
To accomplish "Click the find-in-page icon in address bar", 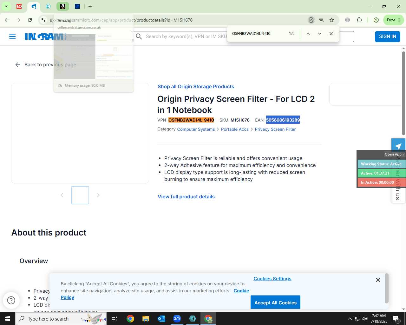I will point(311,20).
